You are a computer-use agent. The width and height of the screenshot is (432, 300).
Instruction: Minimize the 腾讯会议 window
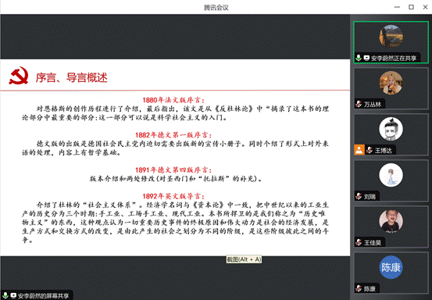[x=397, y=7]
